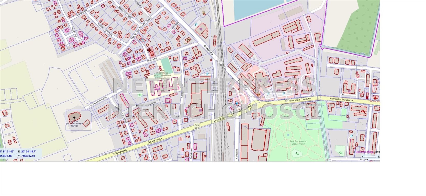Select the VIP Club music note icon
The image size is (426, 196).
188,40
